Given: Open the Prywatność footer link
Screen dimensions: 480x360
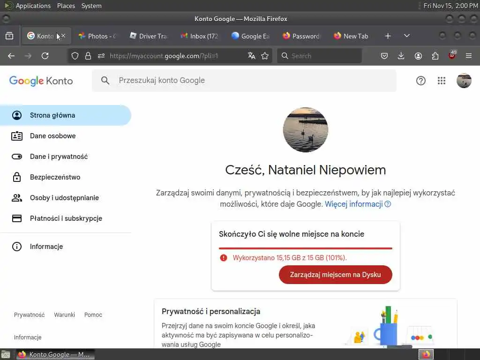Looking at the screenshot, I should coord(30,315).
